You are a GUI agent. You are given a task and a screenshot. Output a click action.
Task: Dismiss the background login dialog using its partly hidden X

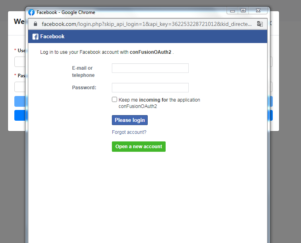coord(271,23)
